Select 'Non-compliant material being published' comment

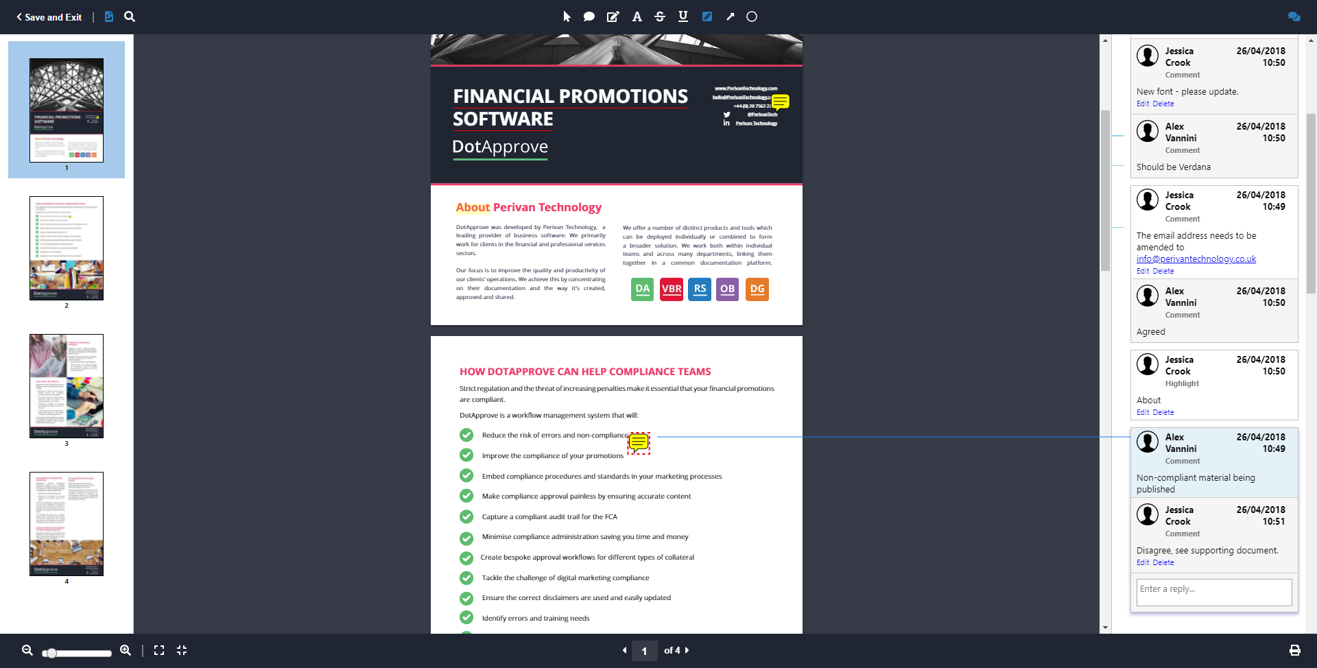click(x=1214, y=464)
